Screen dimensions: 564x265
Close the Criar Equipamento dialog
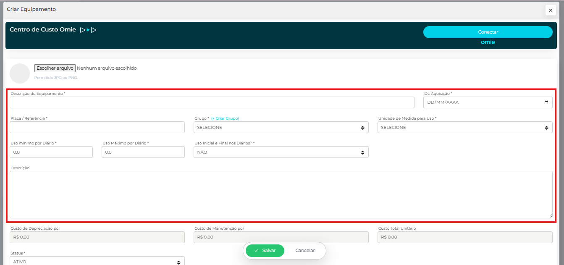coord(551,10)
